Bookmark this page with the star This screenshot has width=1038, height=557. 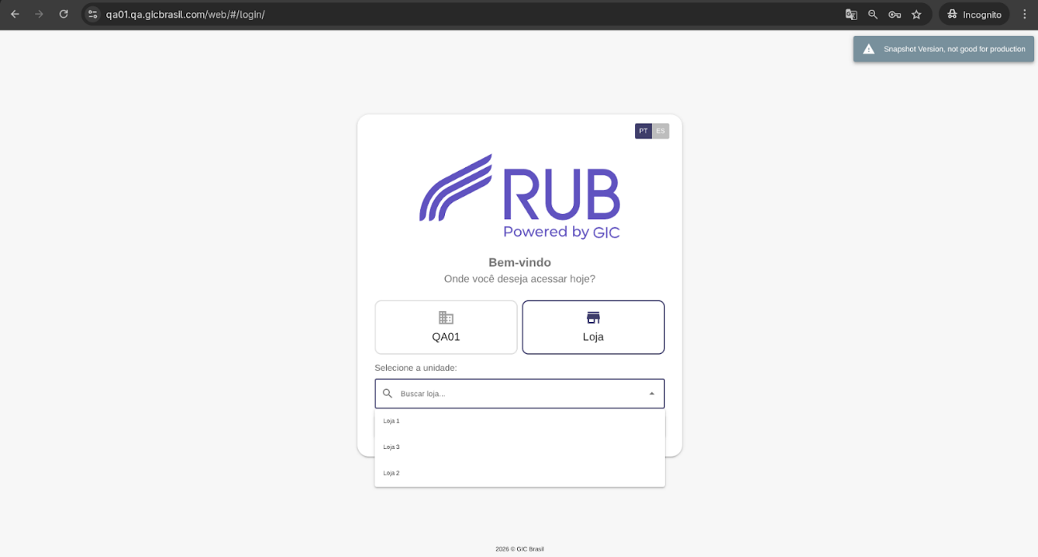(x=917, y=14)
